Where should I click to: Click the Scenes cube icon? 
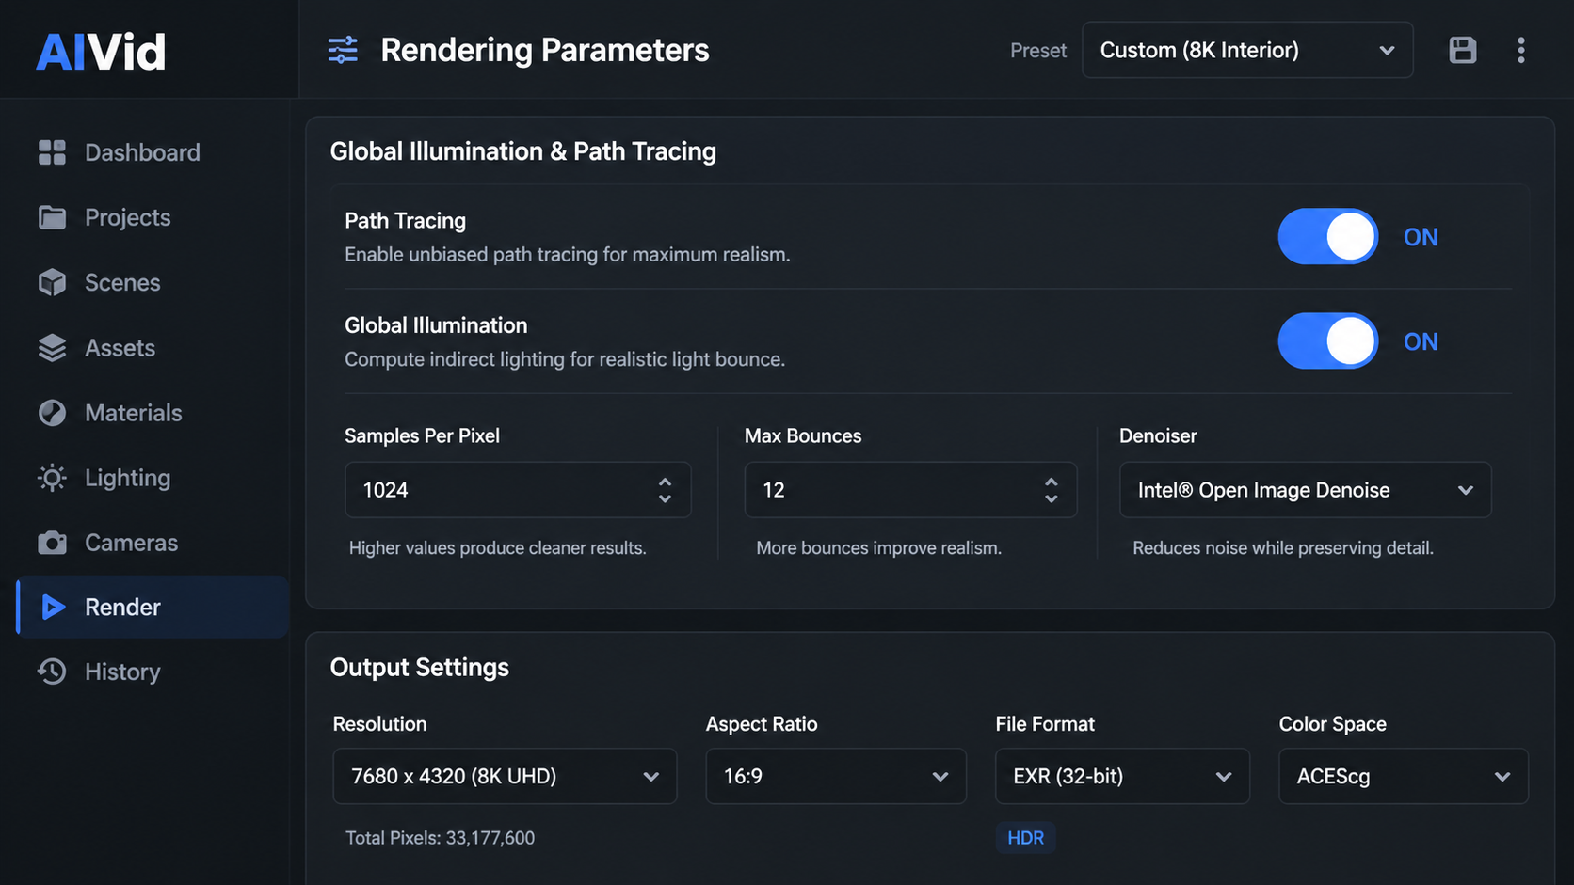tap(52, 282)
